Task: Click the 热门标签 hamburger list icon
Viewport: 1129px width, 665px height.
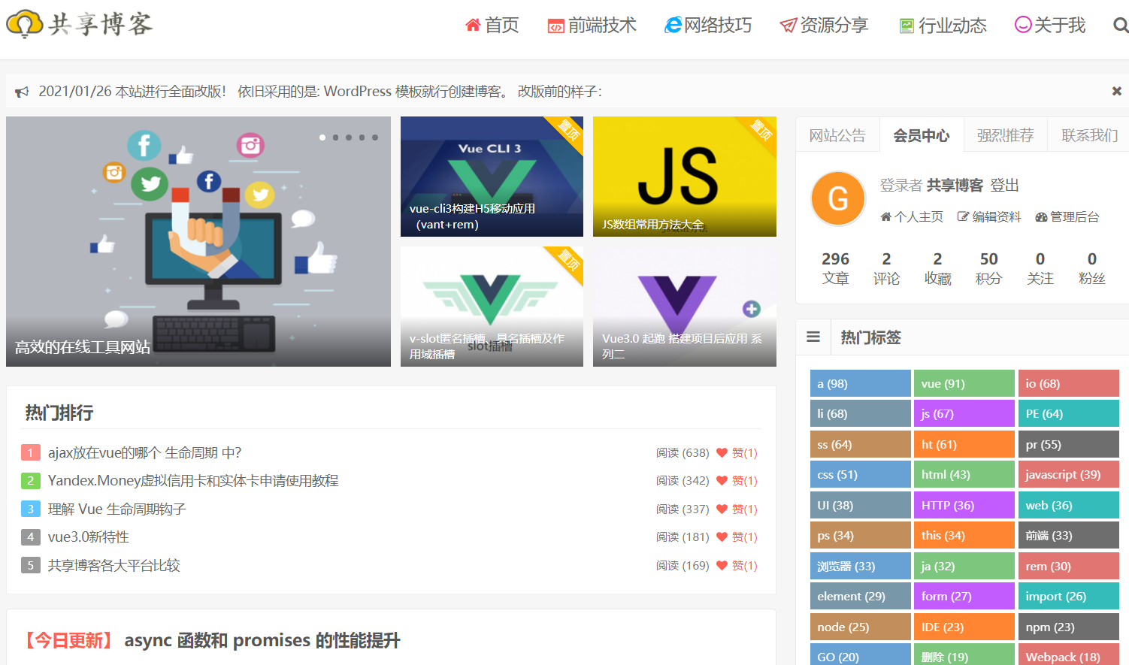Action: [813, 337]
